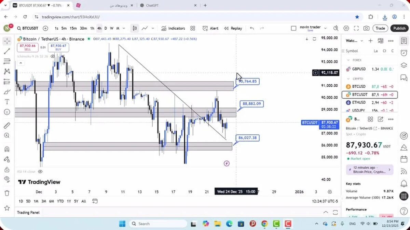Take a chart snapshot with camera icon
This screenshot has height=230, width=410.
point(366,28)
